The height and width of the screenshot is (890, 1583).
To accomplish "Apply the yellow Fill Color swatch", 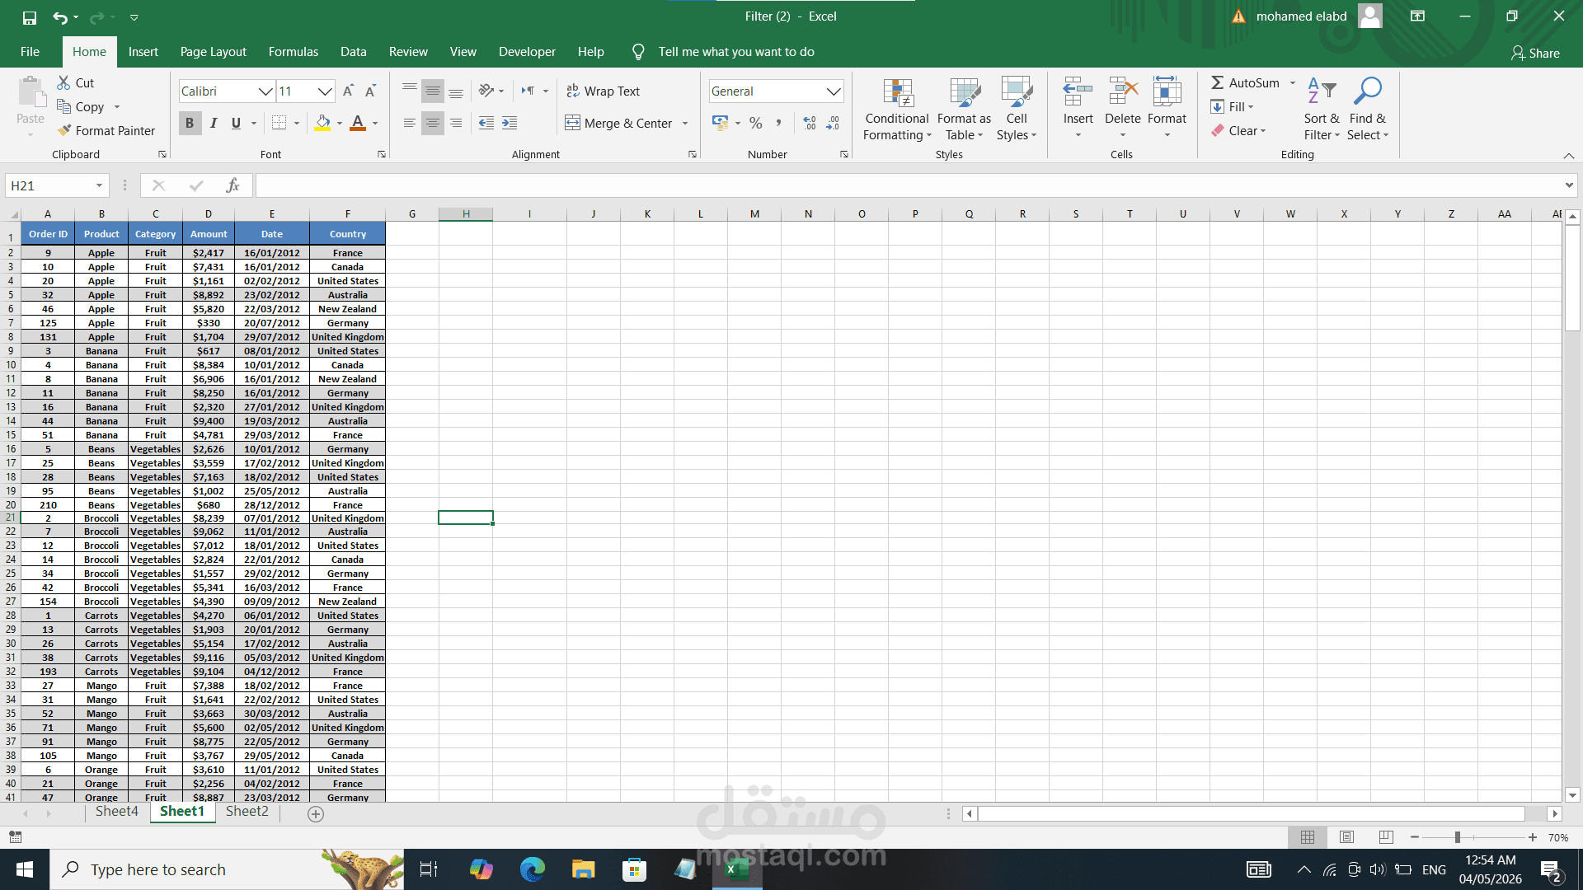I will point(322,123).
